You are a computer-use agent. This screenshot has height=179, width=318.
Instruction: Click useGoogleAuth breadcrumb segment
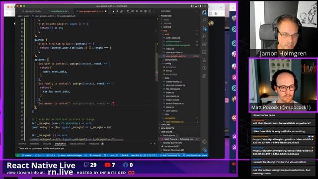[x=68, y=16]
